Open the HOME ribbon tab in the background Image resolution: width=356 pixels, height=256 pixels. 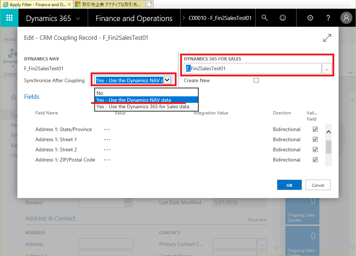click(10, 39)
